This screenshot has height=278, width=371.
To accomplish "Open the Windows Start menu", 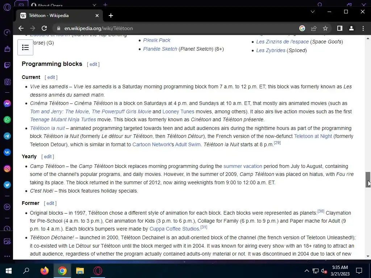I will pos(8,271).
